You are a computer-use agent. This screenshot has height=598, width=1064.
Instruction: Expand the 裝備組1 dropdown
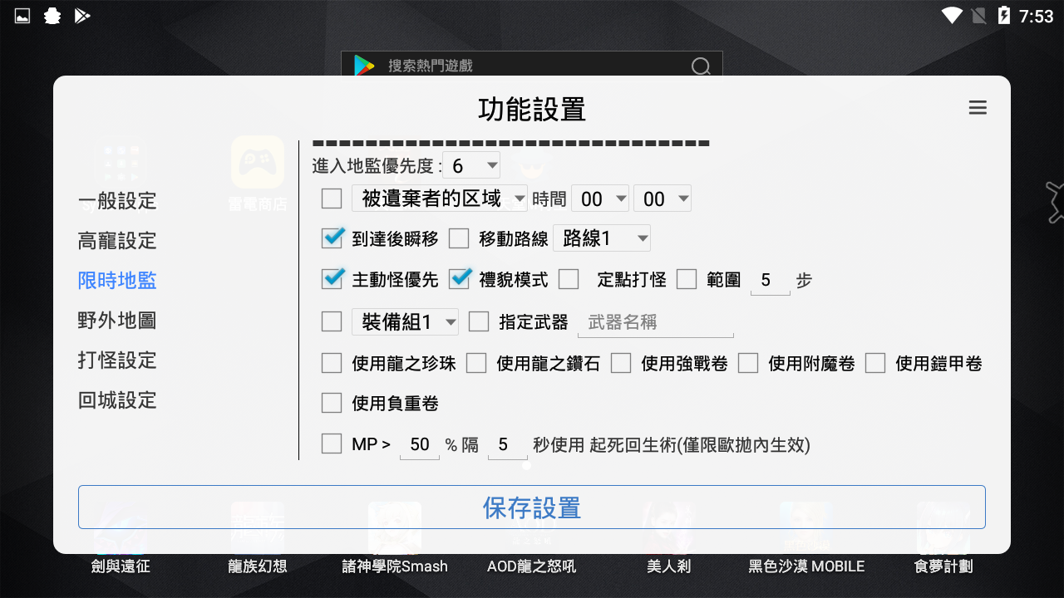[x=405, y=321]
